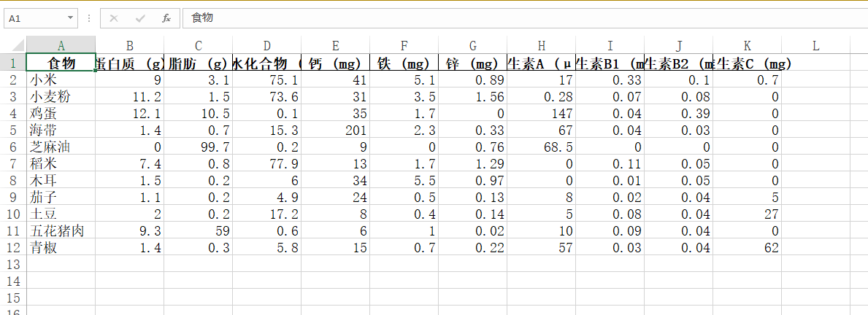Select row 12 header
The image size is (868, 315).
click(13, 248)
